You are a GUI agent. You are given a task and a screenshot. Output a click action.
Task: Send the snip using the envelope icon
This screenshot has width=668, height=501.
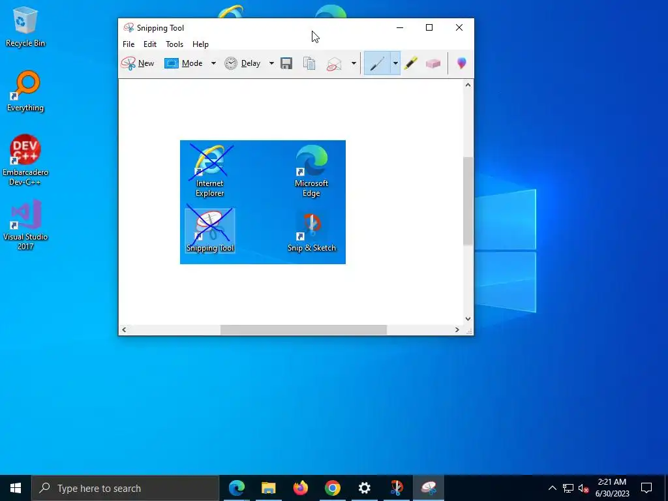click(334, 64)
